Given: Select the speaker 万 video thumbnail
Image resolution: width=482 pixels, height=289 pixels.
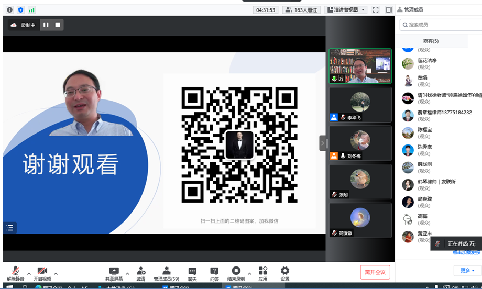Looking at the screenshot, I should (x=360, y=66).
